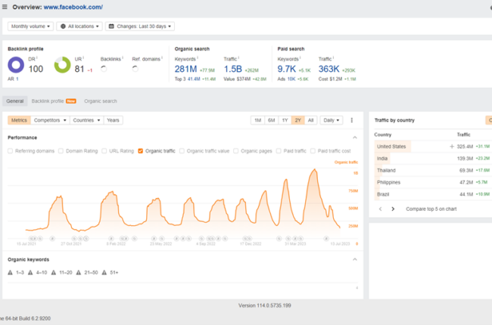Screen dimensions: 492x325
Task: Select the Thailand country row
Action: click(433, 171)
